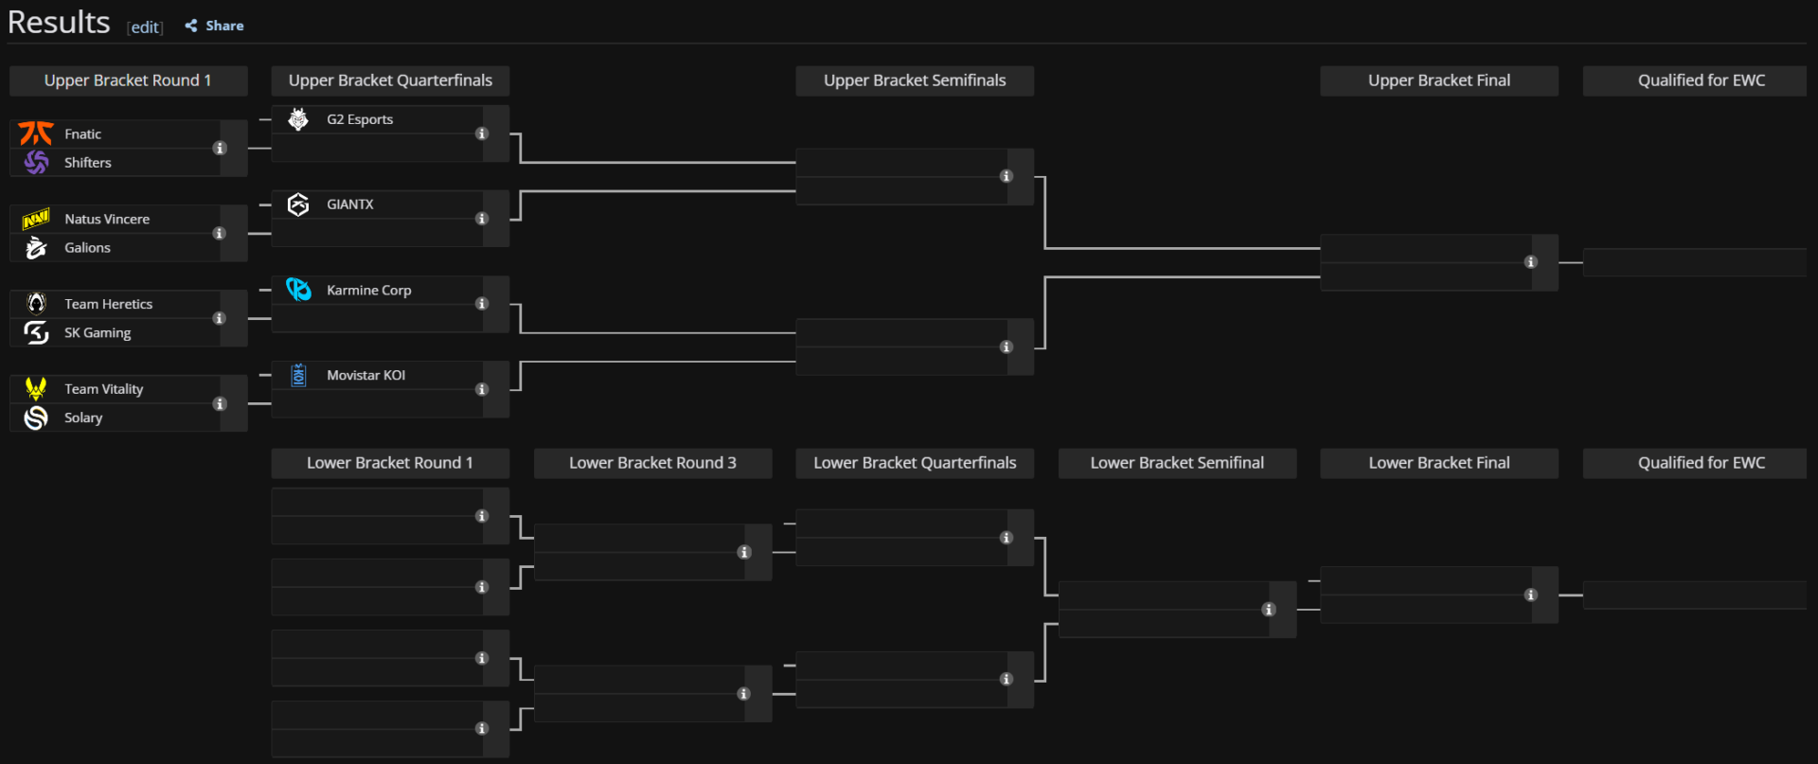Select the Movistar KOI logo
Image resolution: width=1818 pixels, height=764 pixels.
click(x=298, y=374)
